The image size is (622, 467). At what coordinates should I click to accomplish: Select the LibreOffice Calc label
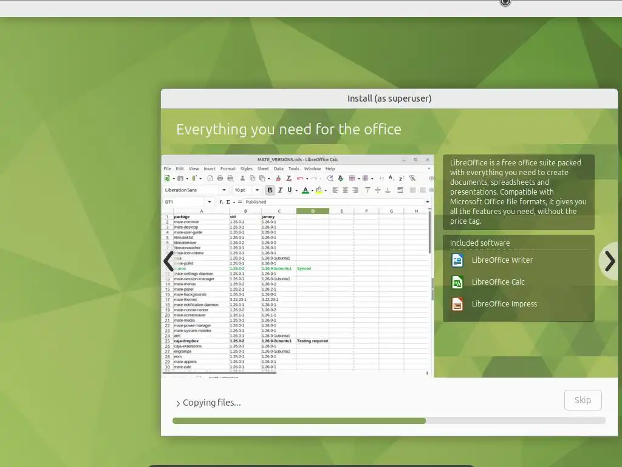point(498,282)
